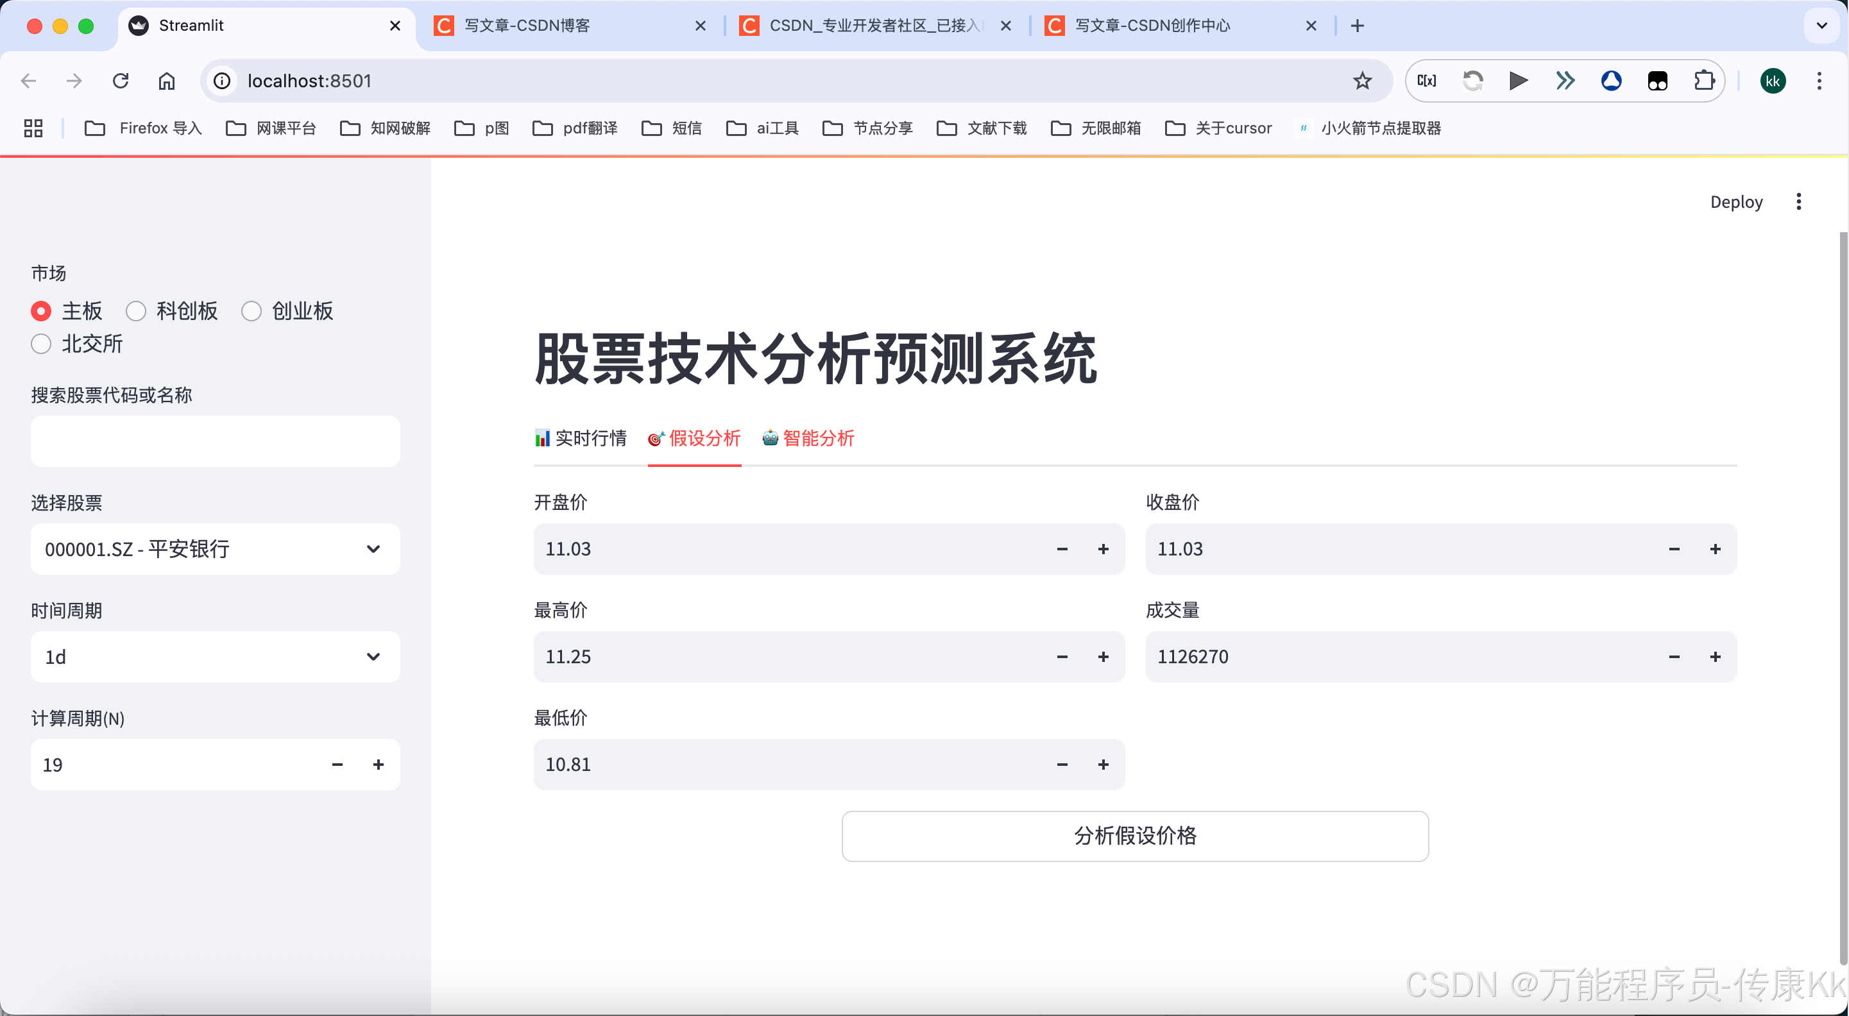
Task: Decrease the 最高价 value
Action: click(x=1062, y=657)
